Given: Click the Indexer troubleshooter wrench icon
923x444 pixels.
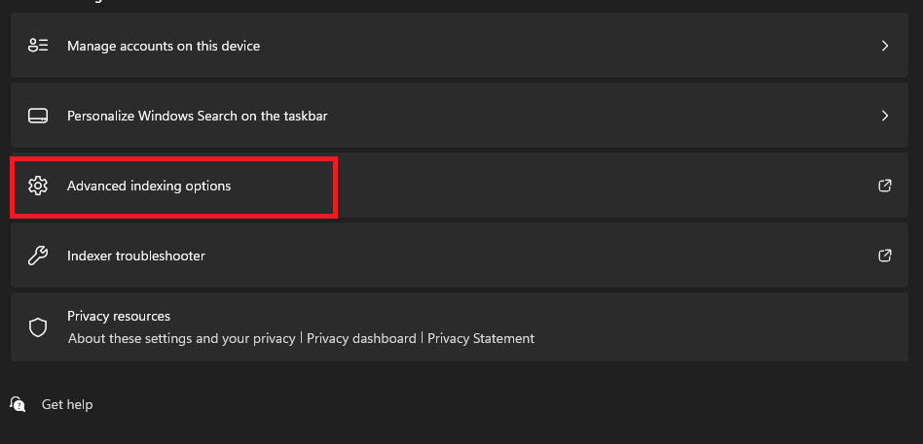Looking at the screenshot, I should (x=38, y=256).
